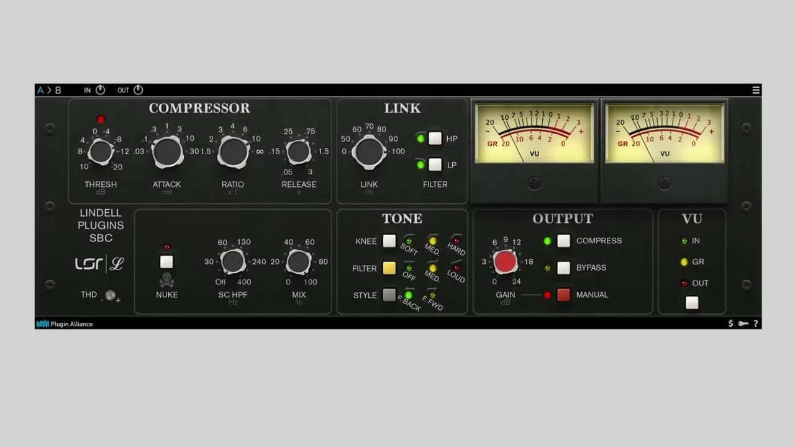Click the white button in the VU panel
The image size is (795, 447).
pyautogui.click(x=692, y=303)
